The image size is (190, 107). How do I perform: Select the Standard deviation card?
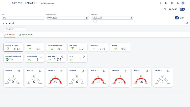tap(56, 47)
